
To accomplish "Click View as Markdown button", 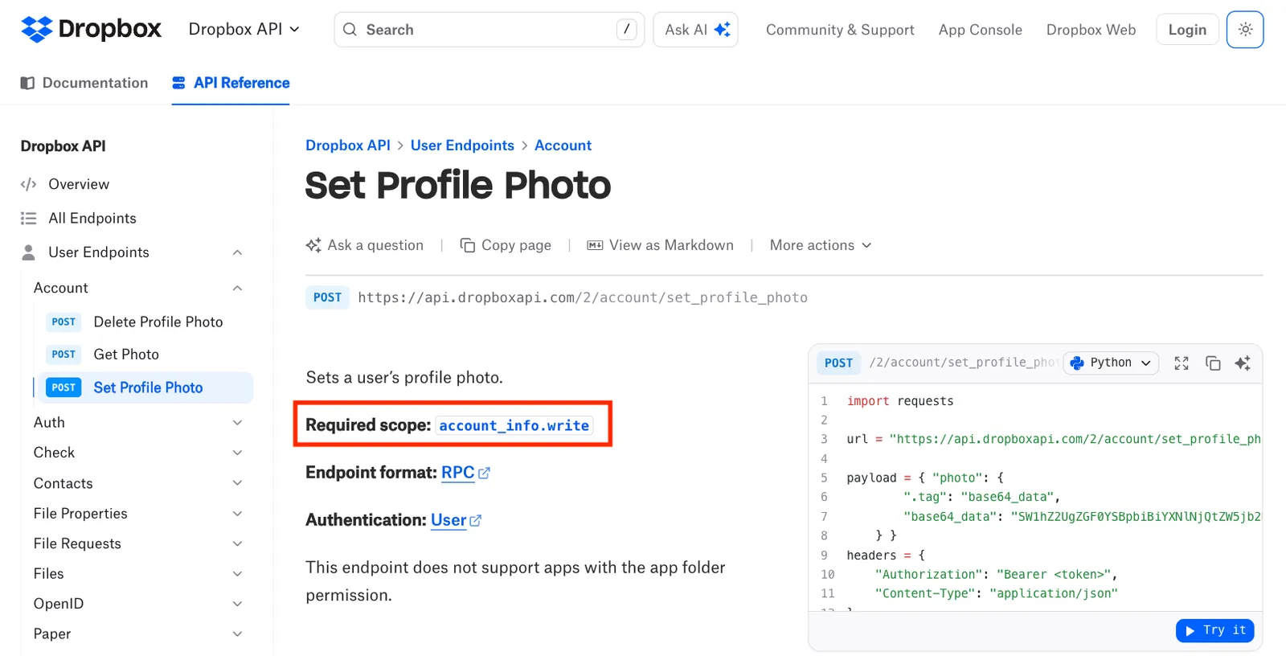I will tap(660, 245).
